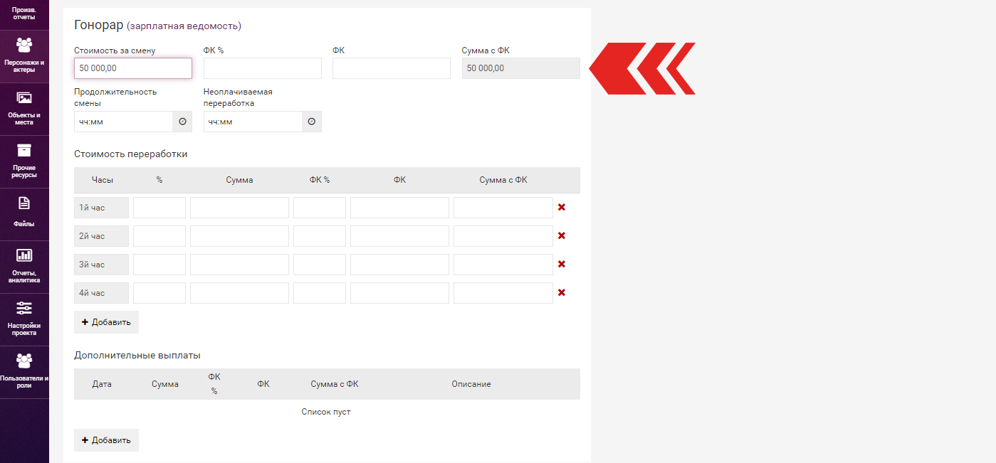Click Описание header in Дополнительные выплаты
The image size is (996, 463).
click(471, 384)
